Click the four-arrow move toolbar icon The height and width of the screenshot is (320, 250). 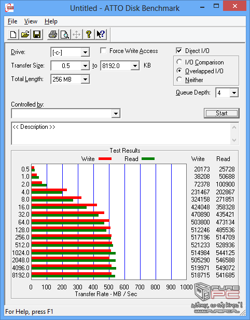tap(77, 34)
